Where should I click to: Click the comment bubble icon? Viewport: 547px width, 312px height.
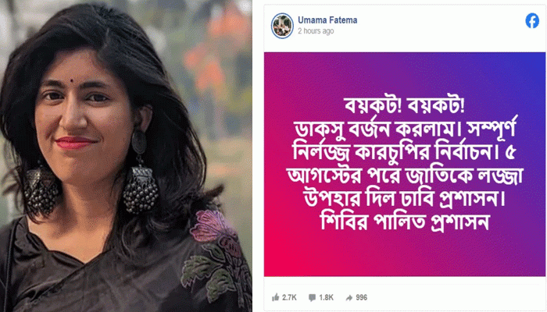point(313,297)
